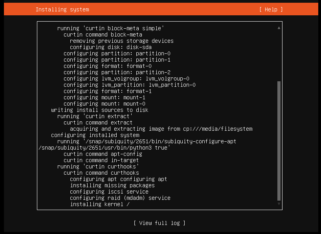Select the running 'curtin extract' line
Viewport: 321px width, 234px height.
[95, 116]
